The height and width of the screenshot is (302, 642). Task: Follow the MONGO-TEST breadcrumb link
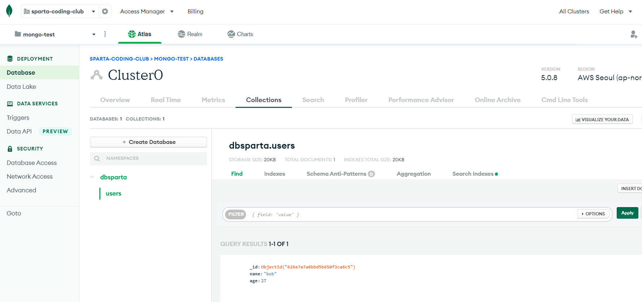pos(171,59)
